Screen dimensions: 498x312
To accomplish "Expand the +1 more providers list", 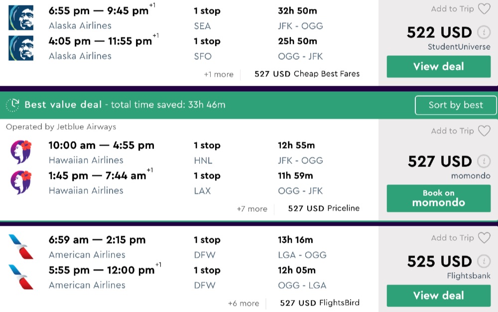I will [219, 74].
